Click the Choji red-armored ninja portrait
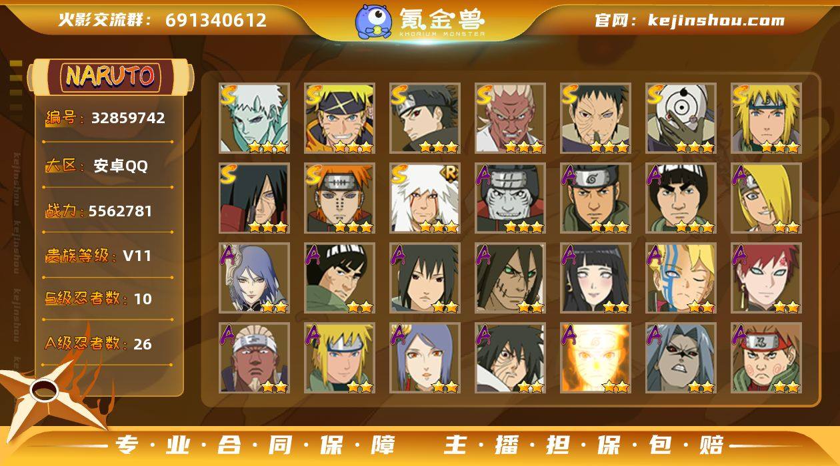This screenshot has height=466, width=840. point(766,357)
